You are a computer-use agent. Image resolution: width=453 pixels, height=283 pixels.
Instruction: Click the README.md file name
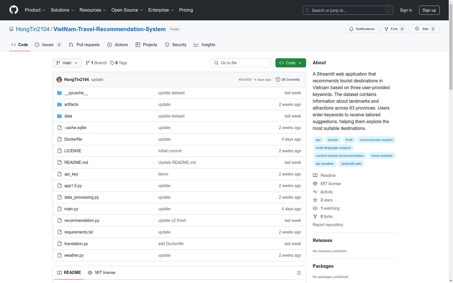[76, 162]
